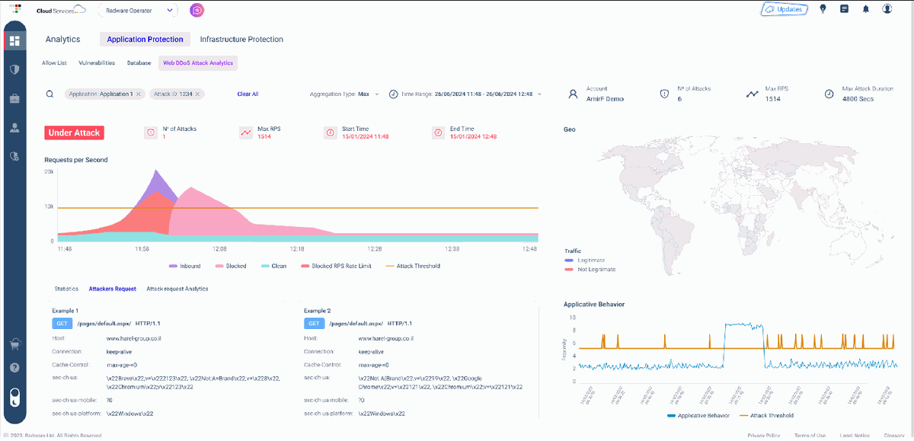This screenshot has height=441, width=914.
Task: Switch to the Analytics tab
Action: [x=62, y=40]
